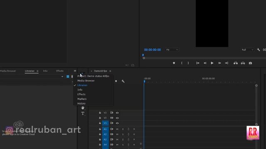The image size is (266, 149).
Task: Open the Fit zoom level dropdown
Action: coord(172,50)
